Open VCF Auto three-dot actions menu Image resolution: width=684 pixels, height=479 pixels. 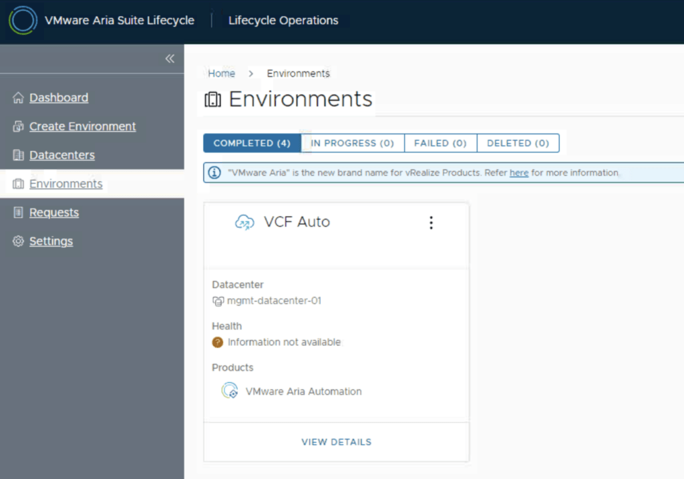click(431, 222)
